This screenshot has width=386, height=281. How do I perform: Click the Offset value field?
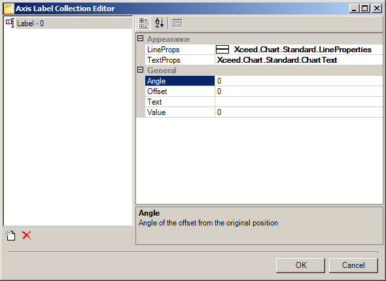point(299,91)
